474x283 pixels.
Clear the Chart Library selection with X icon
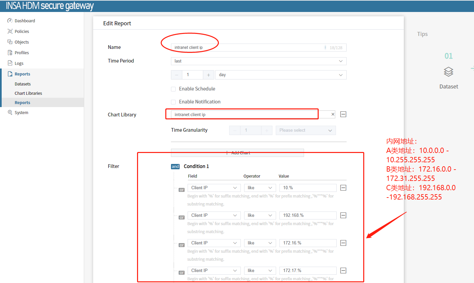(x=333, y=114)
